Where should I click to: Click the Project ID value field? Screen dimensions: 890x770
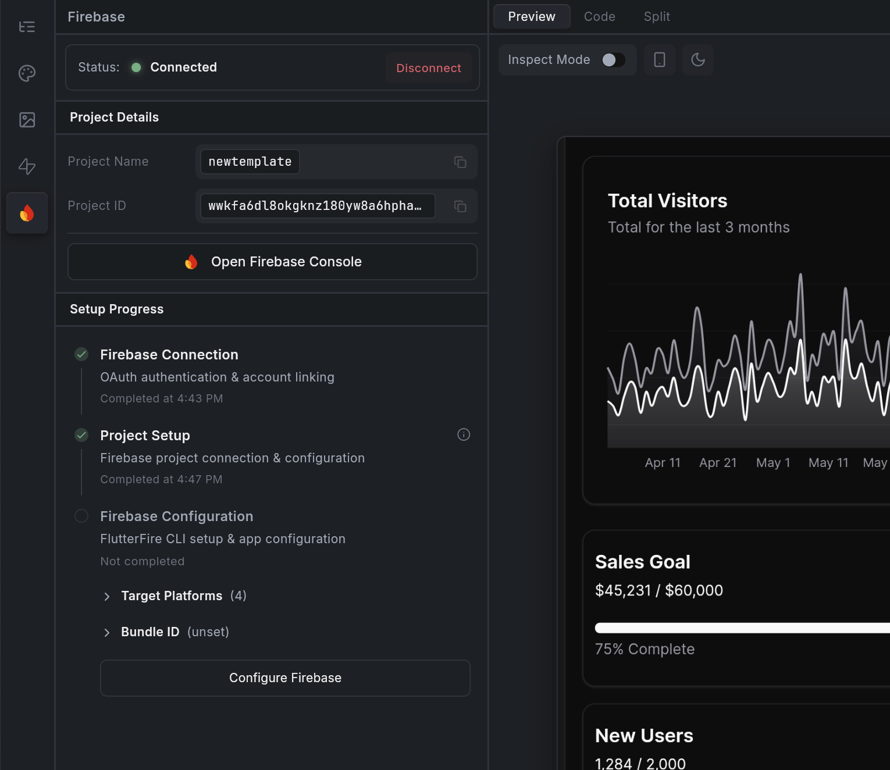click(x=318, y=206)
